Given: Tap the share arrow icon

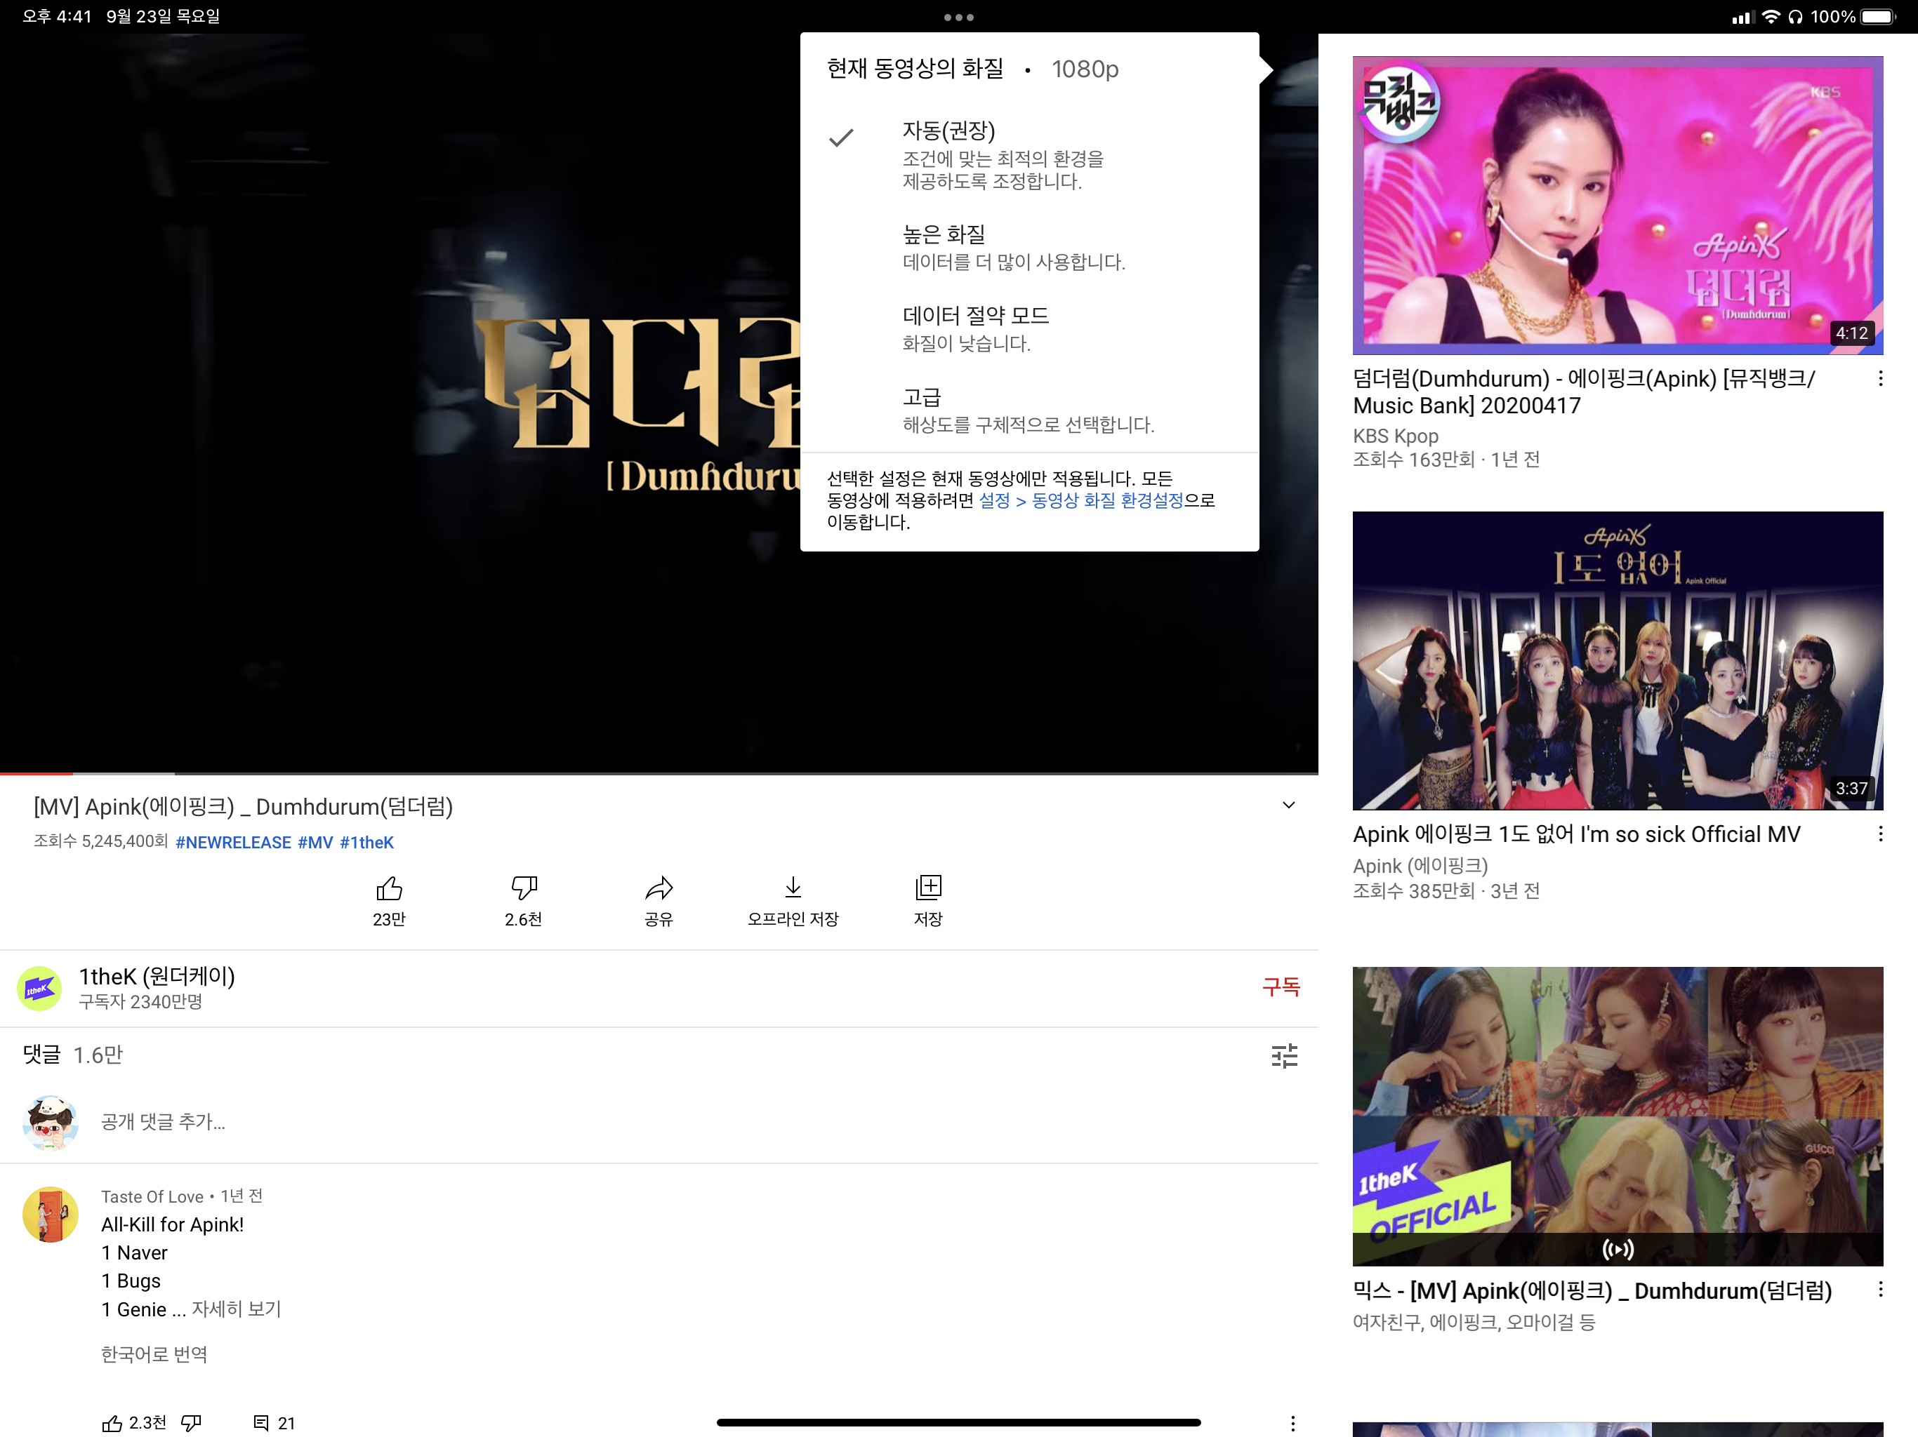Looking at the screenshot, I should [x=658, y=888].
